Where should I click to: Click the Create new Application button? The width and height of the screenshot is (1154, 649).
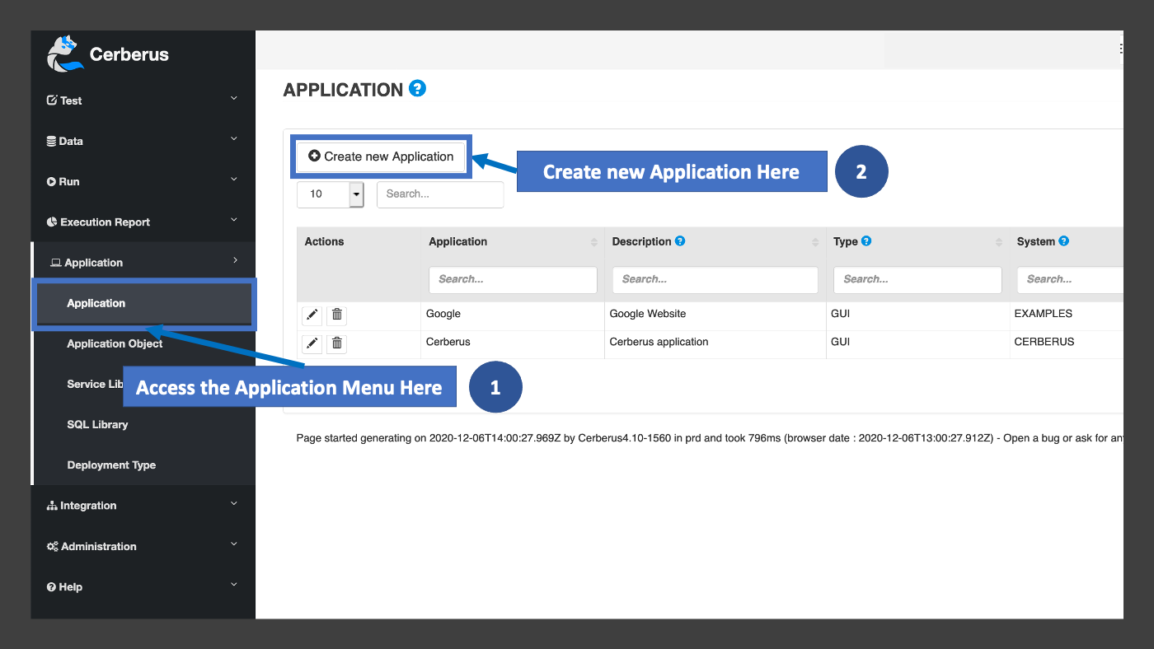tap(381, 156)
